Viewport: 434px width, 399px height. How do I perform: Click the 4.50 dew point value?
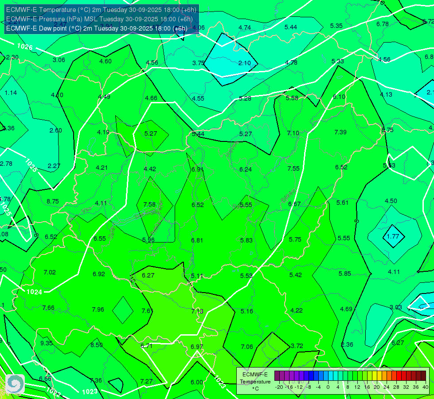point(391,201)
